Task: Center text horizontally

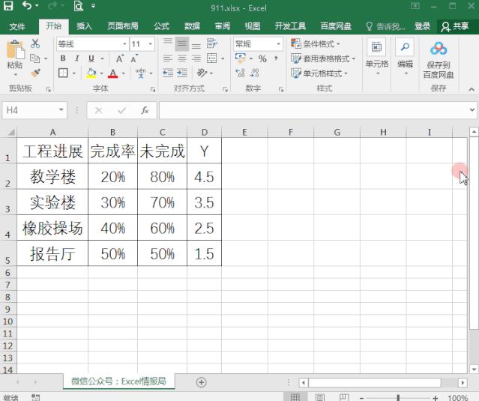Action: (x=182, y=58)
